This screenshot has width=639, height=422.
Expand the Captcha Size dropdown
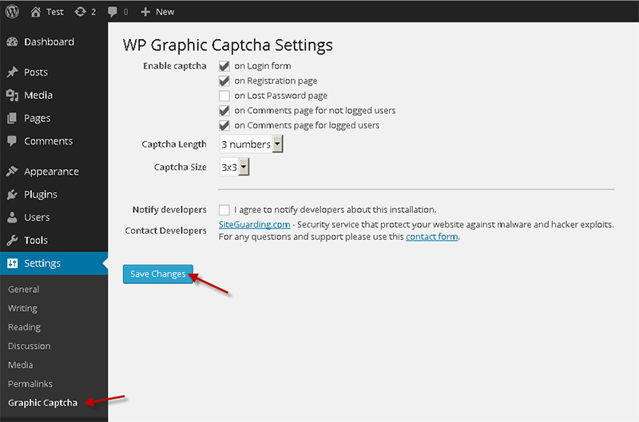click(x=234, y=168)
